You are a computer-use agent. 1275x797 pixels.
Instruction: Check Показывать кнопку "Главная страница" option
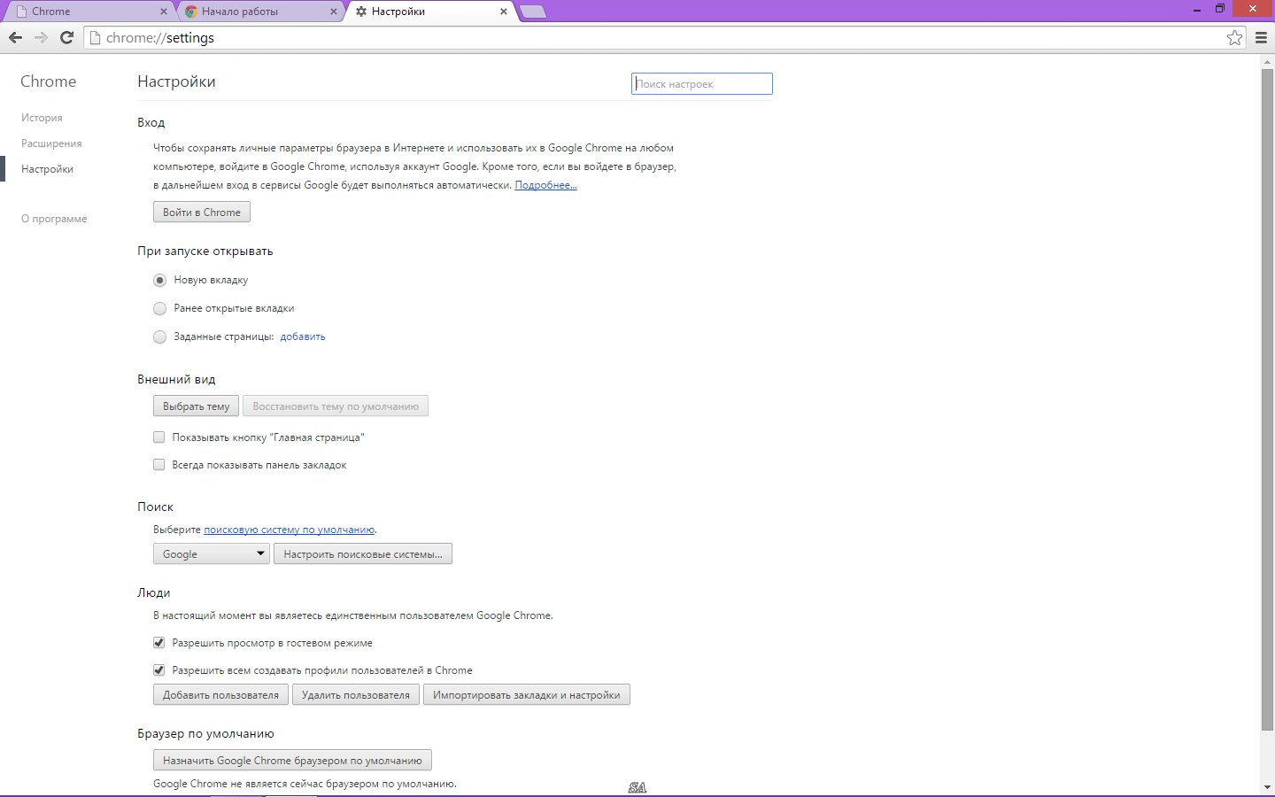(159, 437)
